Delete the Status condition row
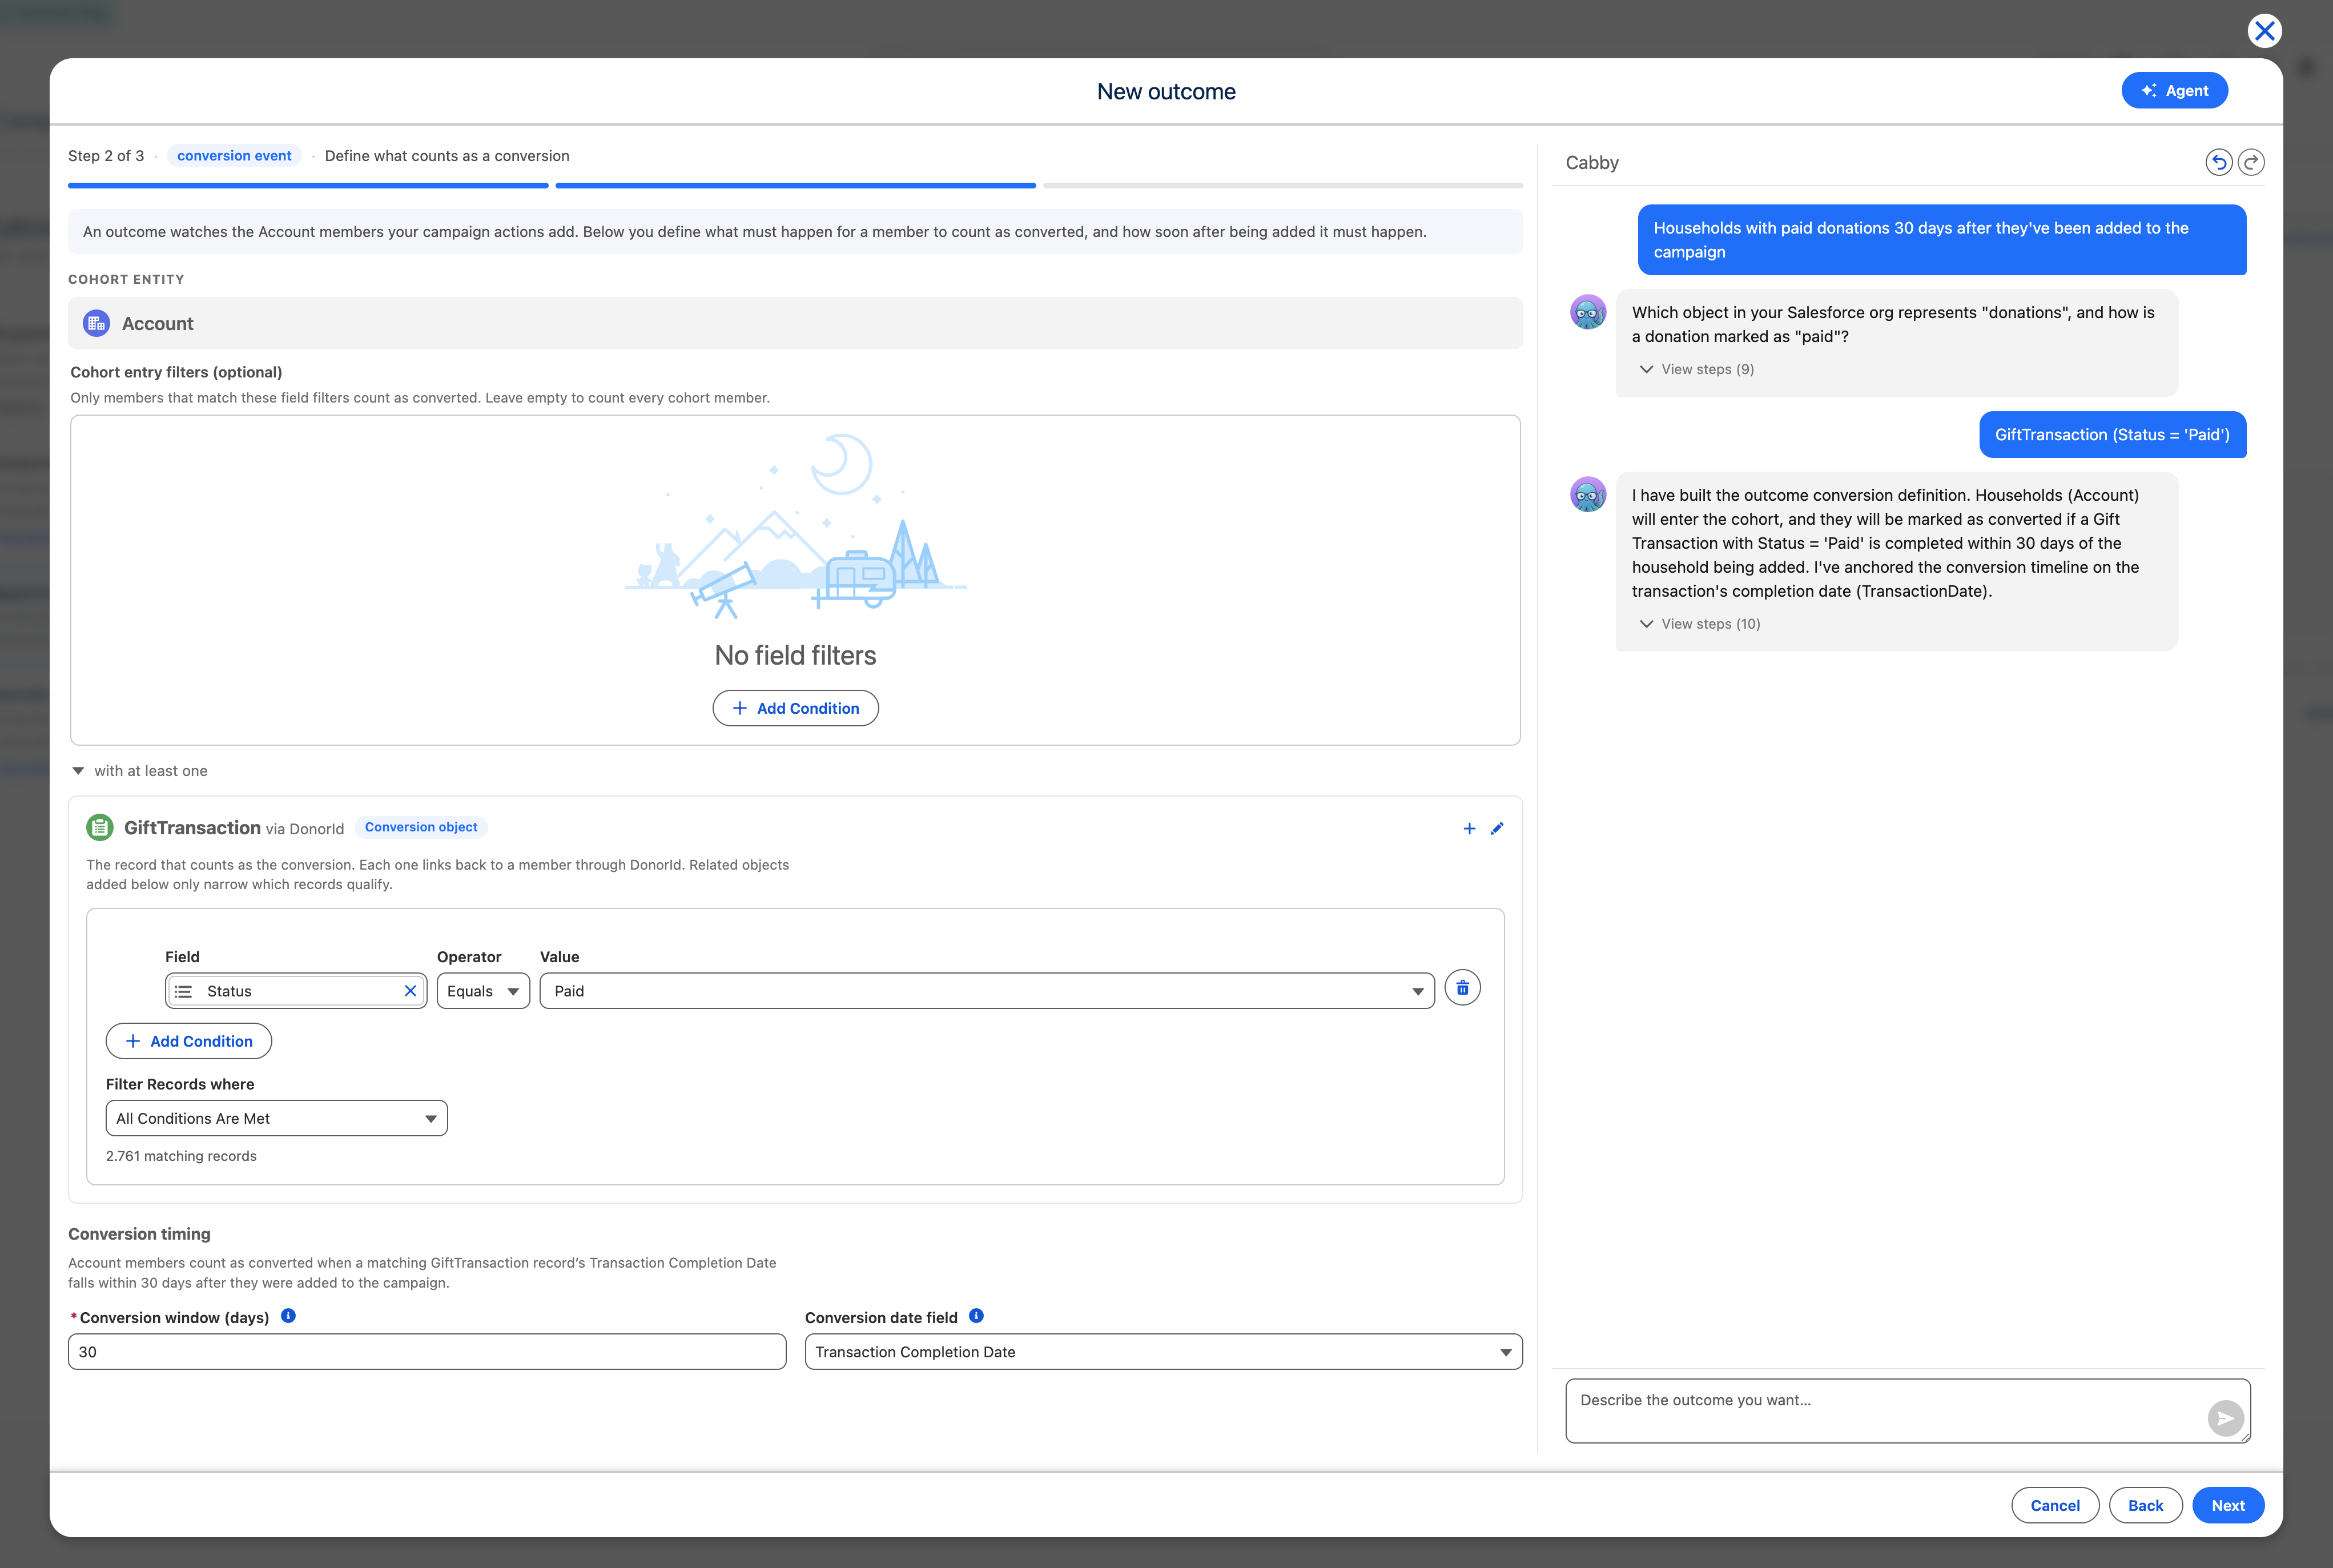 point(1462,988)
